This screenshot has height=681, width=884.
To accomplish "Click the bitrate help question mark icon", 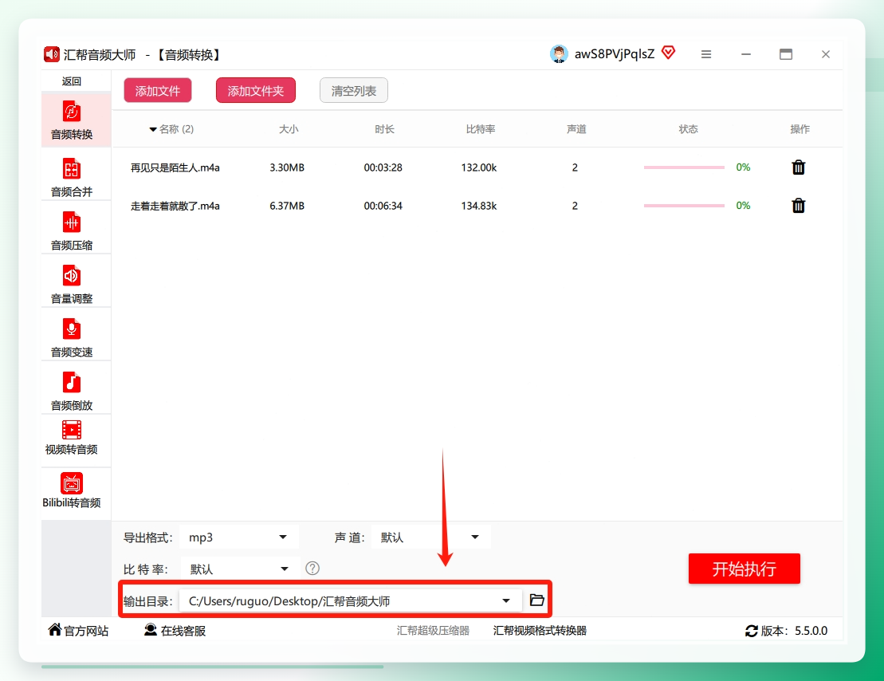I will click(x=312, y=568).
